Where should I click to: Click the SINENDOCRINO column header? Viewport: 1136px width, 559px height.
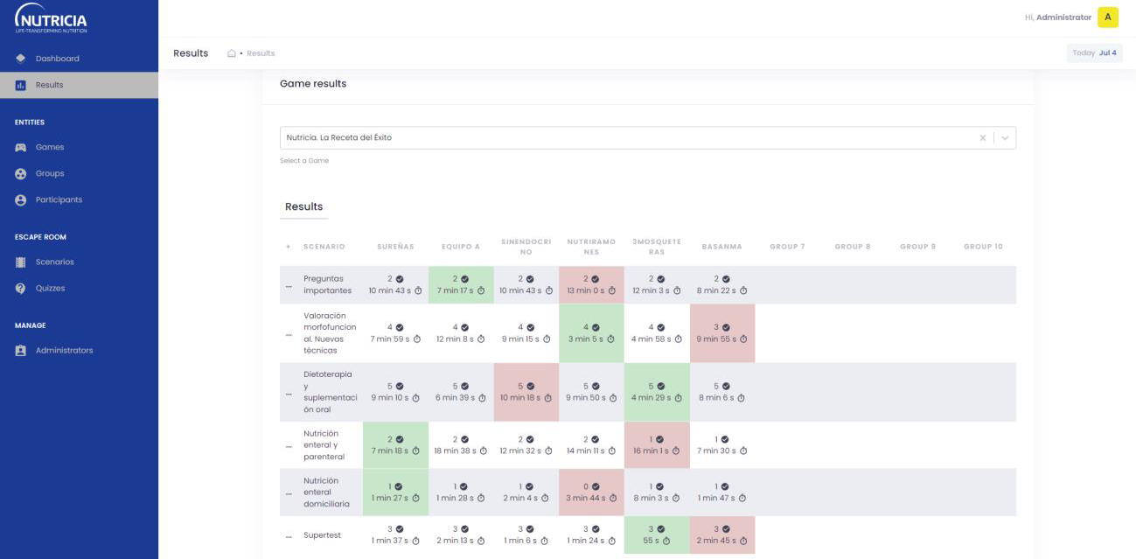click(526, 247)
